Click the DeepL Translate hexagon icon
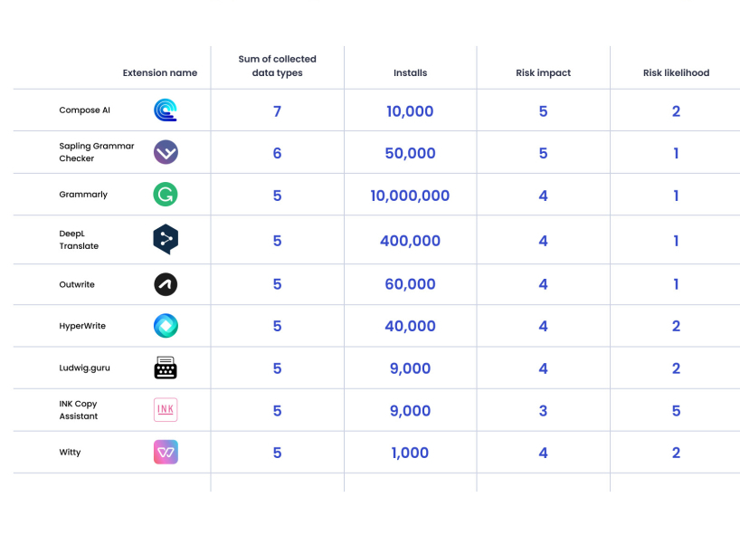This screenshot has height=535, width=740. click(166, 239)
